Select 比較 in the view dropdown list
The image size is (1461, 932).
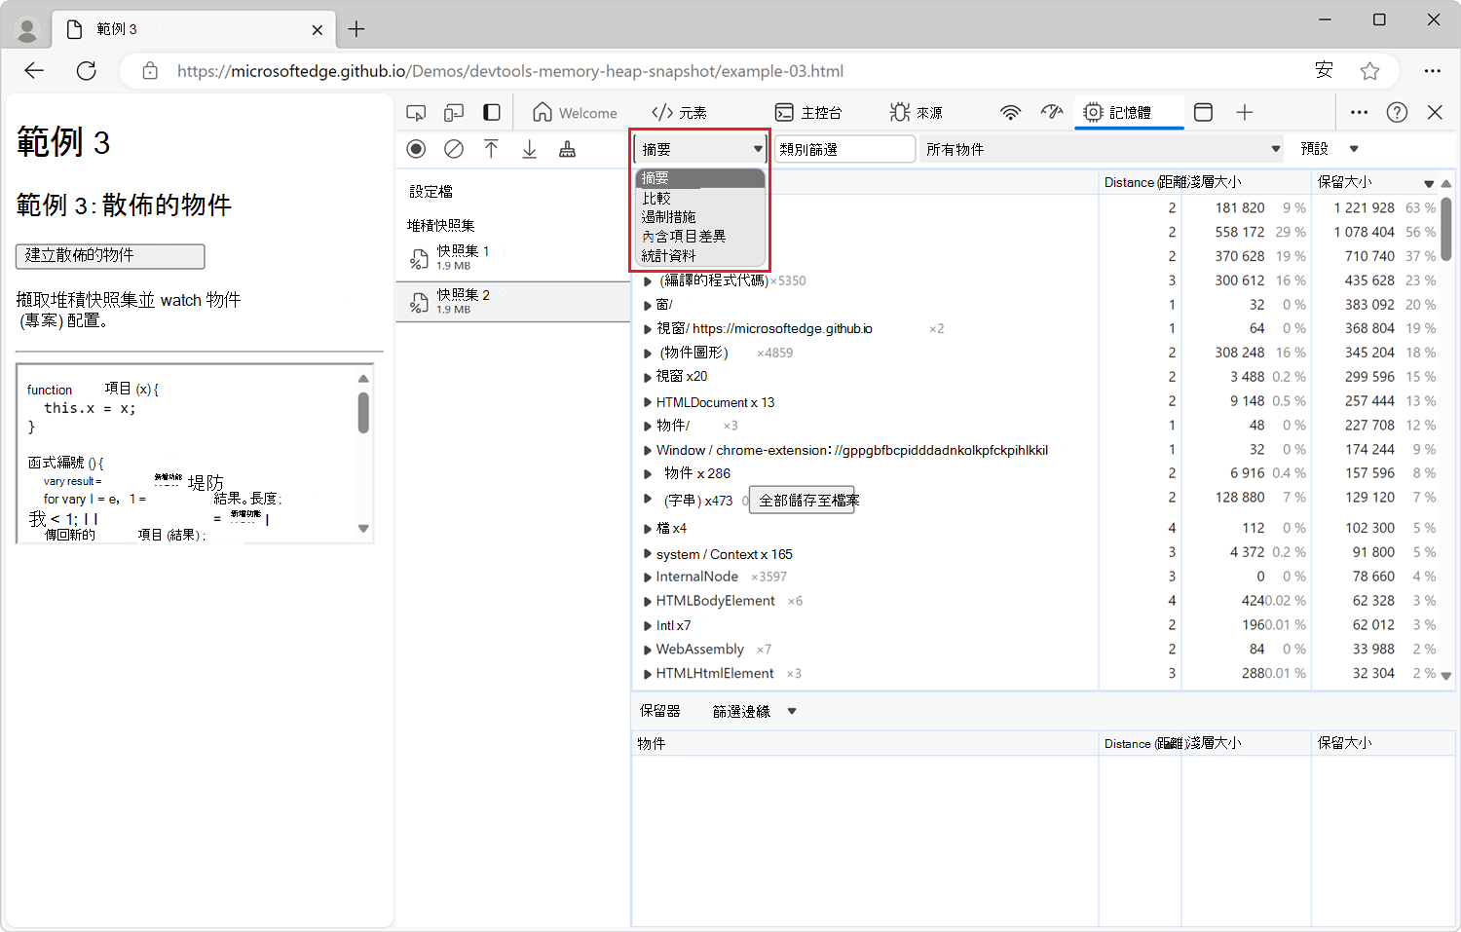699,198
